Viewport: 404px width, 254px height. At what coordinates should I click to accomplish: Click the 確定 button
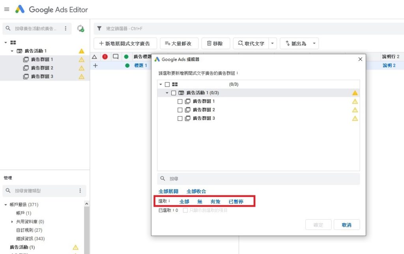(318, 224)
